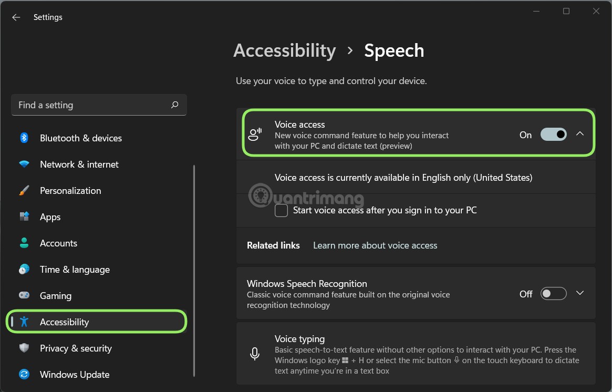The width and height of the screenshot is (612, 392).
Task: Click the Network wifi icon
Action: click(24, 164)
